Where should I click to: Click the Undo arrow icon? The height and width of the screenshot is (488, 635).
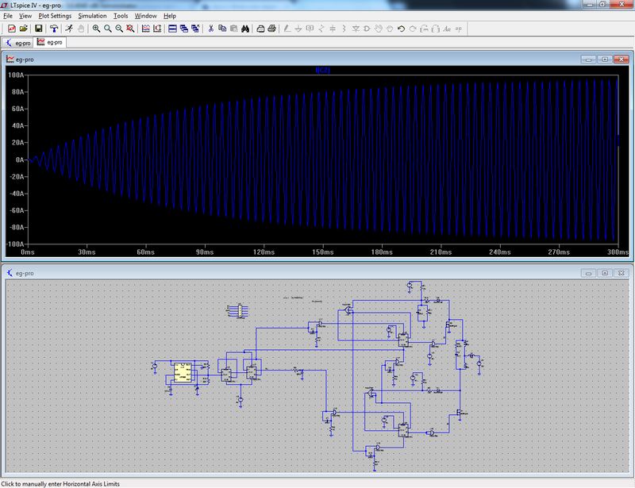coord(401,29)
